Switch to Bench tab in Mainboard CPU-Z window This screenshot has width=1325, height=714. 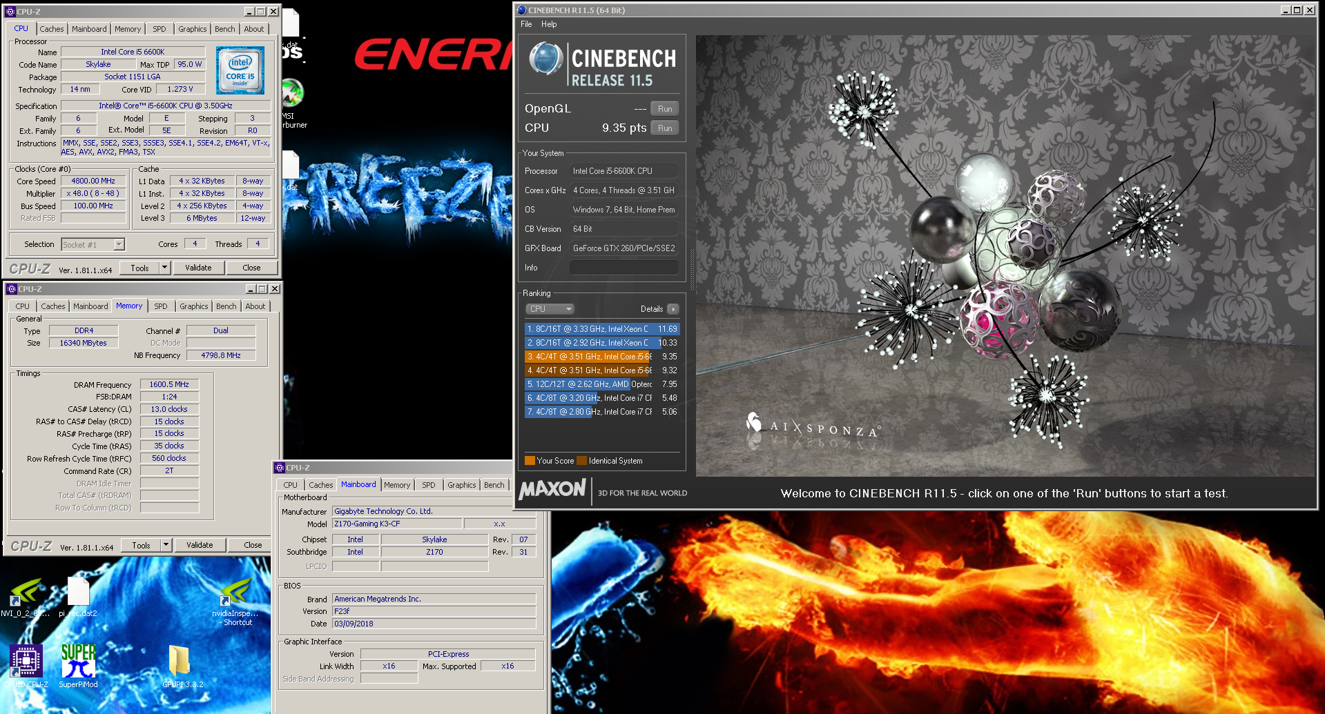pos(494,485)
